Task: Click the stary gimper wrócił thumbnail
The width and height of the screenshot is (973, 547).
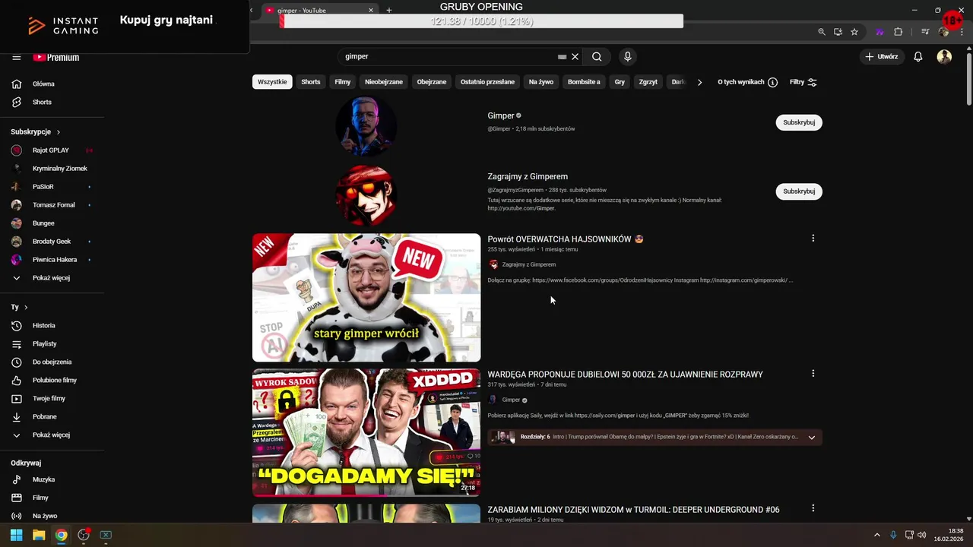Action: pyautogui.click(x=366, y=298)
